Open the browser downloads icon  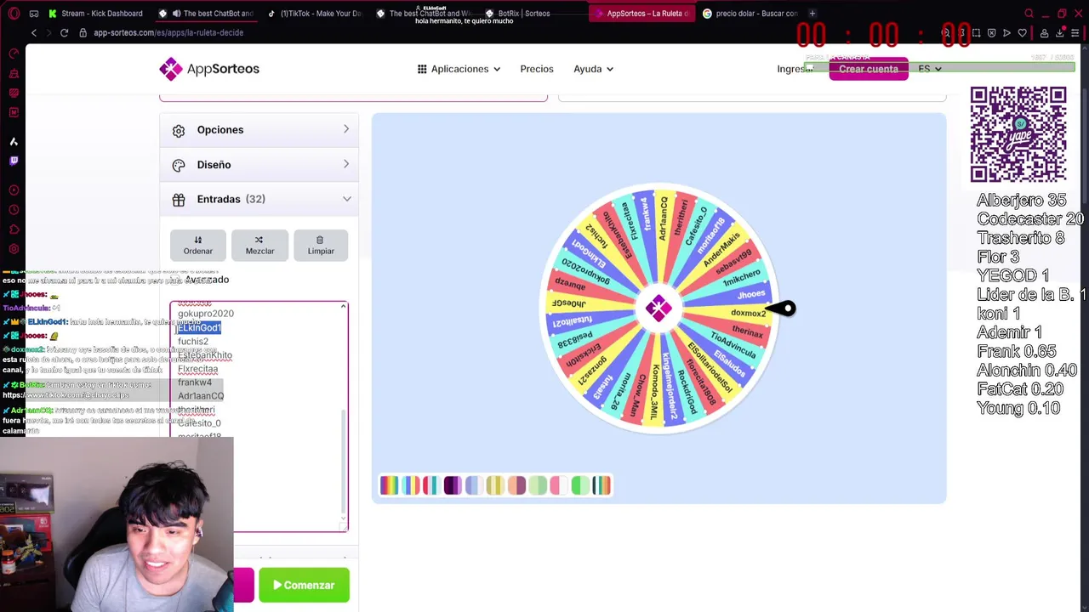point(1060,33)
